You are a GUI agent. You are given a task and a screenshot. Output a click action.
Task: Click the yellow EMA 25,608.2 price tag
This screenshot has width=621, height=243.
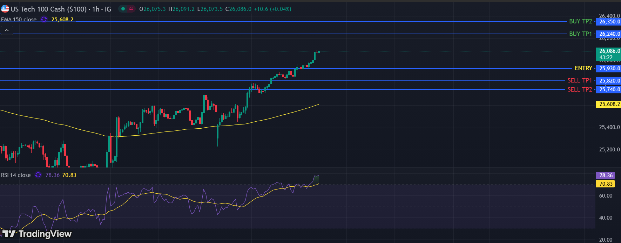click(x=609, y=104)
